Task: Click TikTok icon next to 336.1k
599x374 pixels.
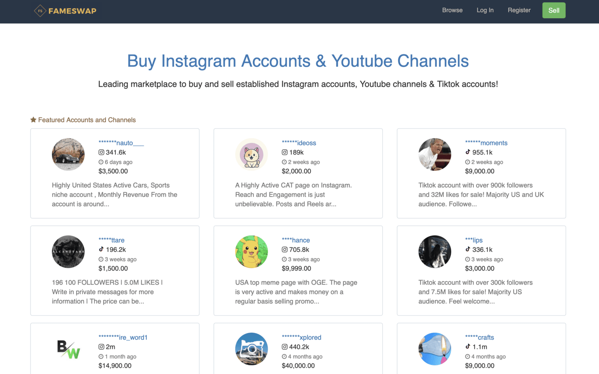Action: pyautogui.click(x=468, y=249)
